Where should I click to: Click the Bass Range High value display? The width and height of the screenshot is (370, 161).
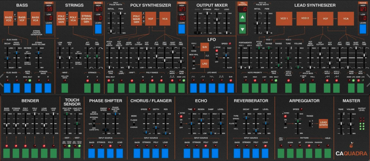(49, 9)
